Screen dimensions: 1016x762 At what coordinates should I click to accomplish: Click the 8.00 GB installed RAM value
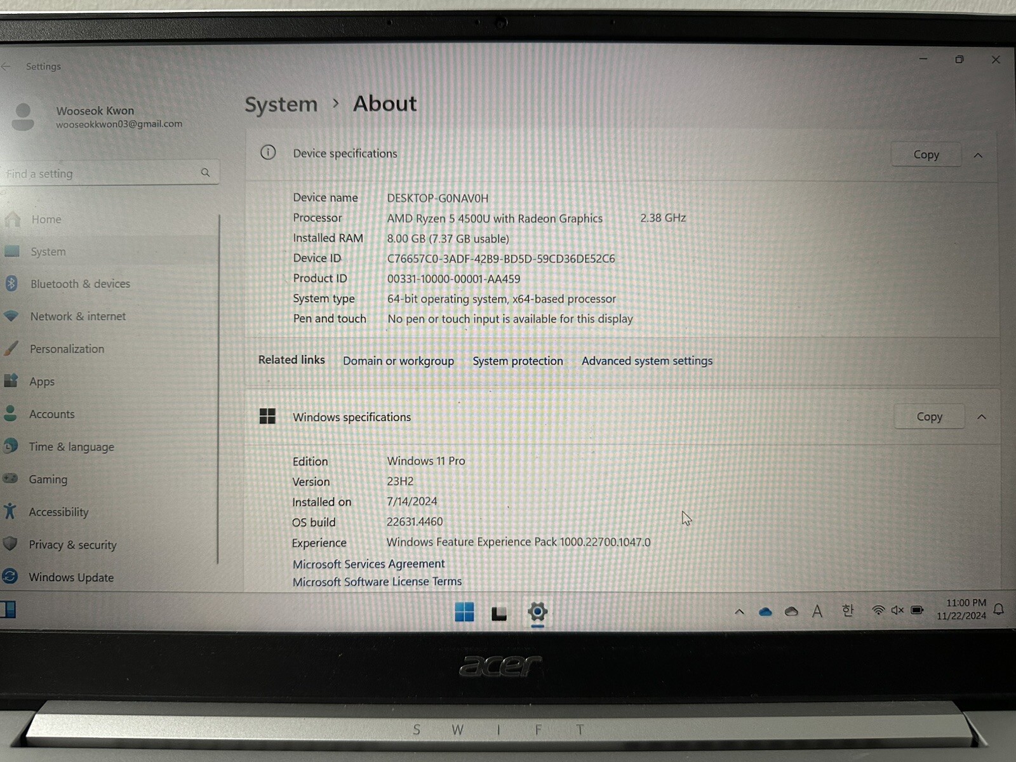(x=448, y=239)
